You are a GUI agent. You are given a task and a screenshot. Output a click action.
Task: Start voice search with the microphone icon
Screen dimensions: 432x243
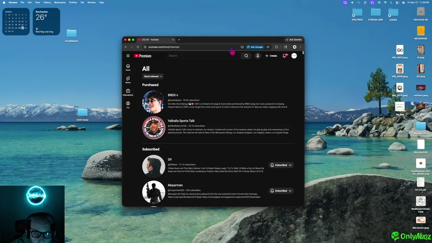[x=258, y=56]
